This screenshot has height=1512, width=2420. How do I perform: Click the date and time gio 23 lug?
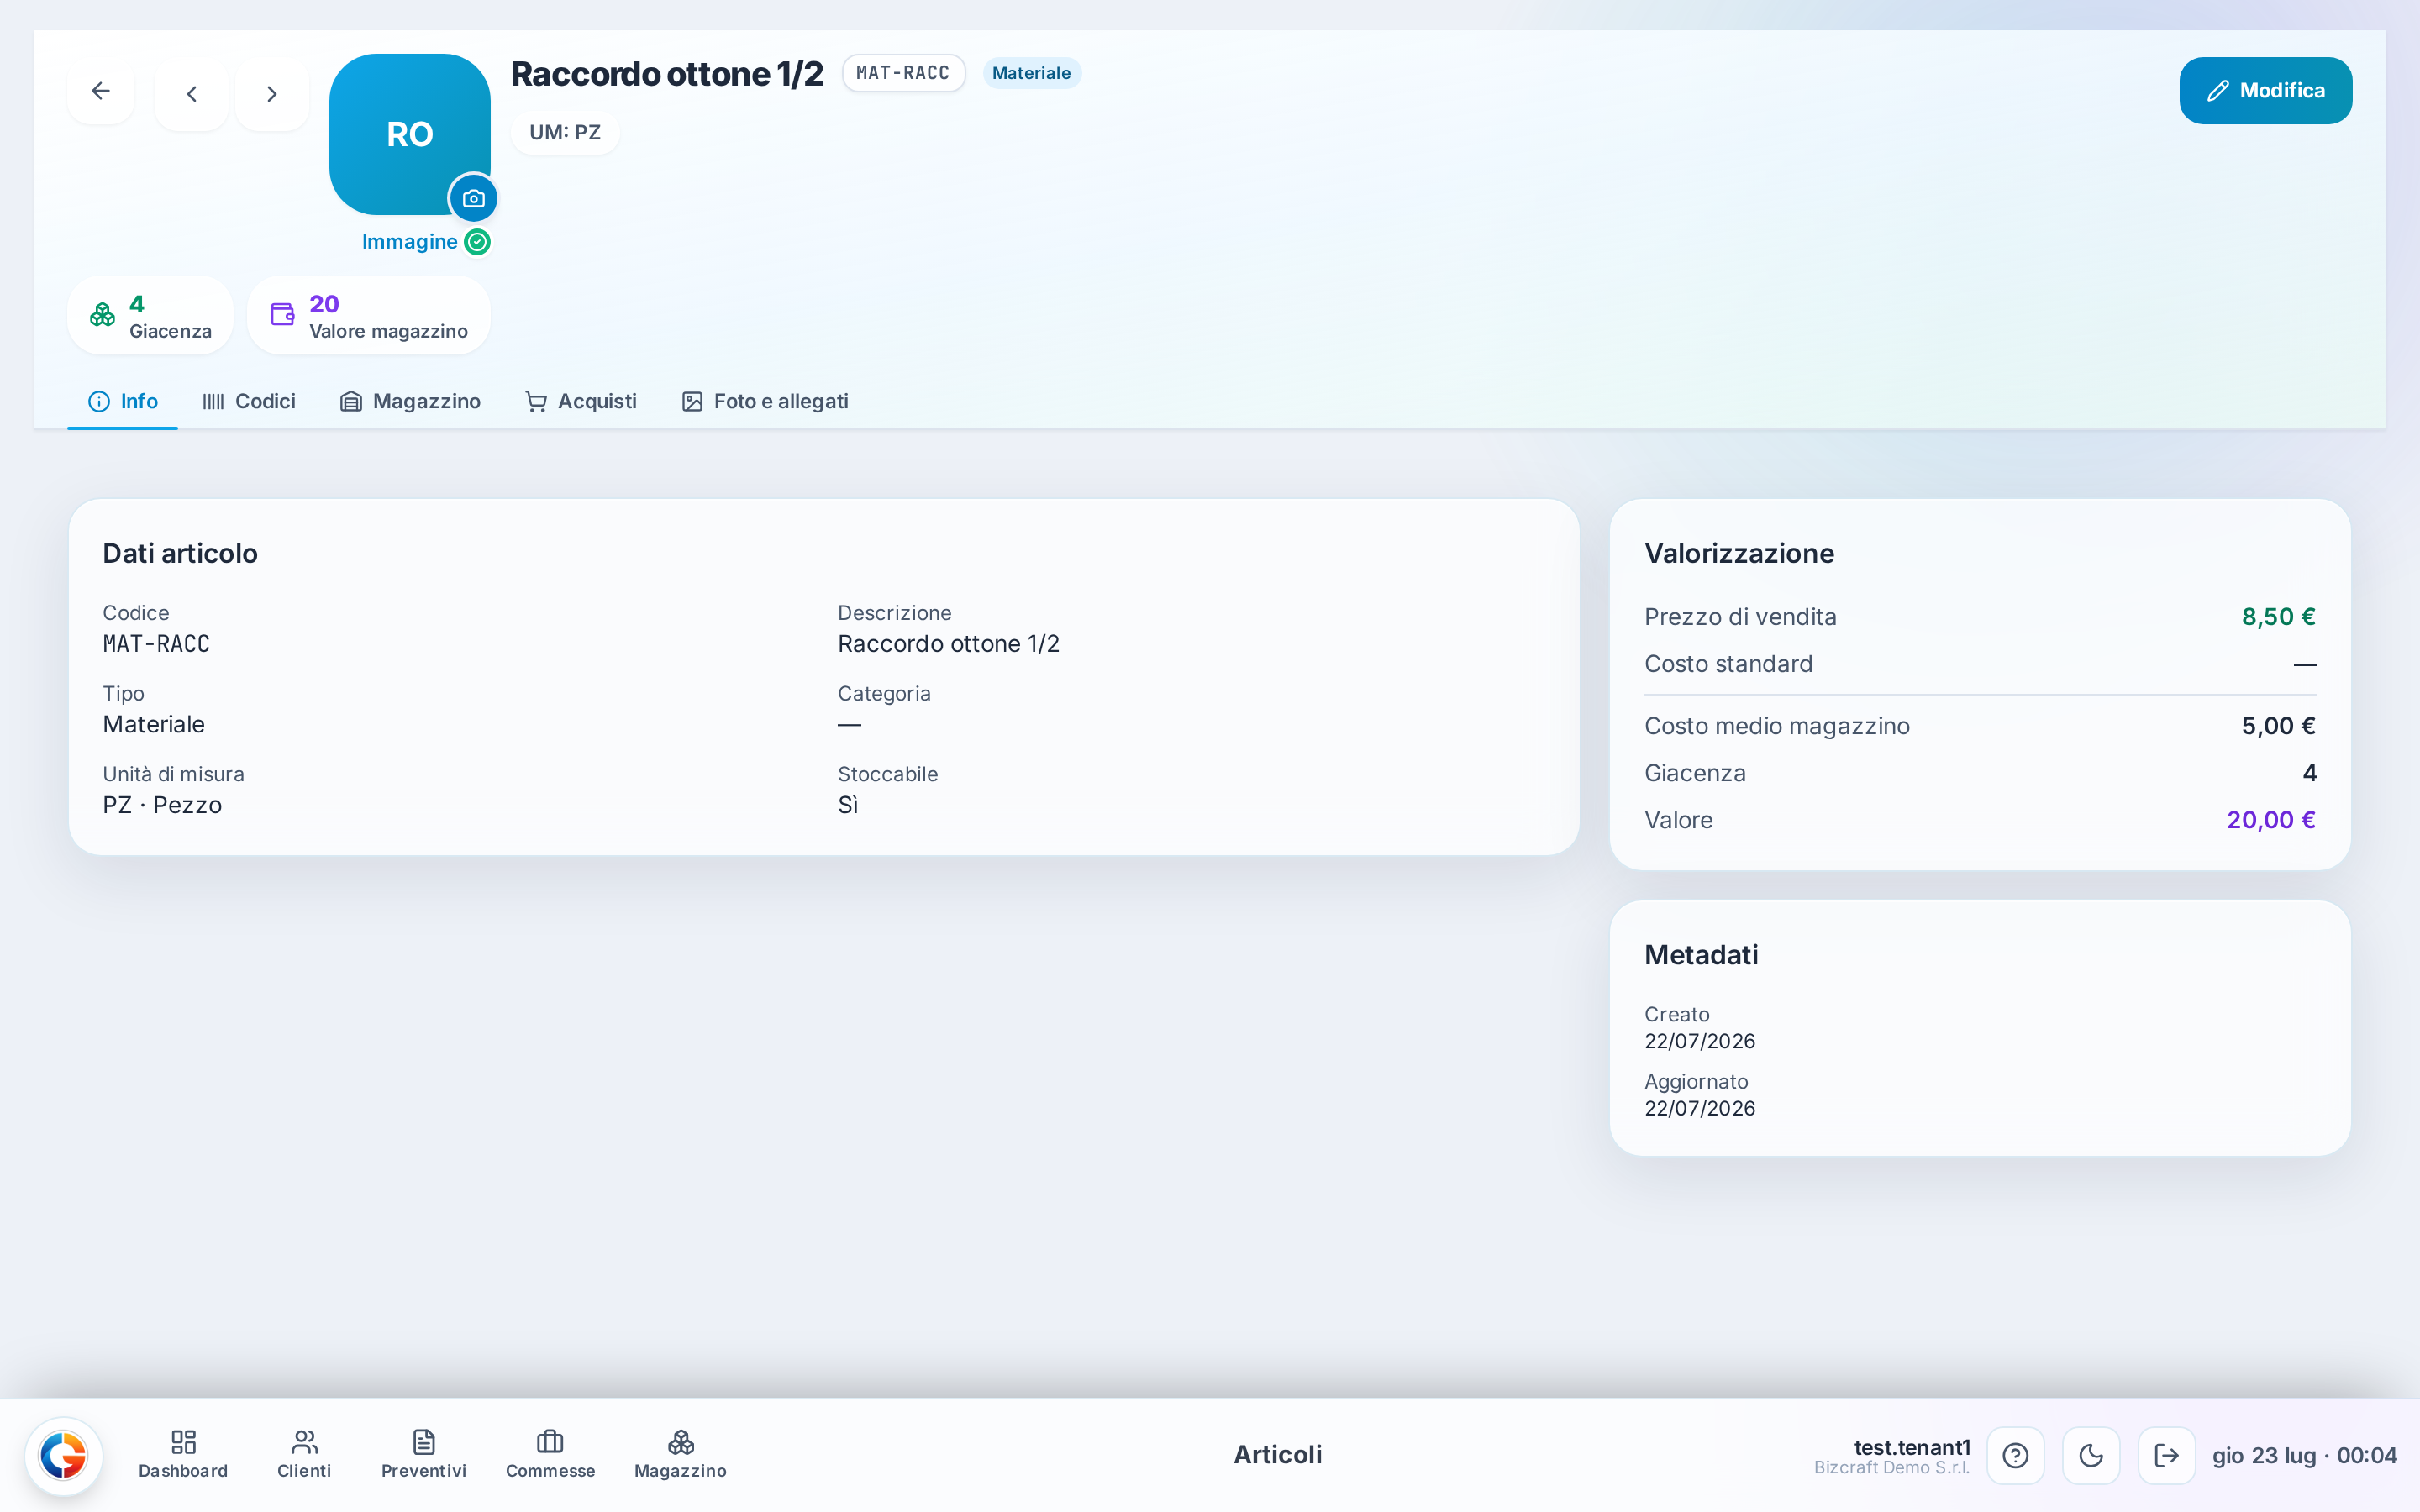tap(2304, 1455)
